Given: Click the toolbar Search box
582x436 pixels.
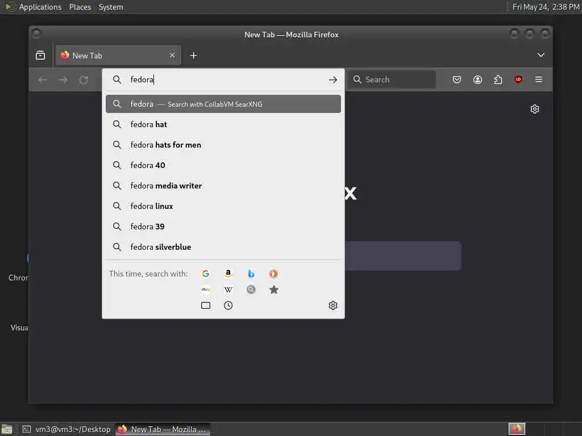Looking at the screenshot, I should [x=392, y=79].
